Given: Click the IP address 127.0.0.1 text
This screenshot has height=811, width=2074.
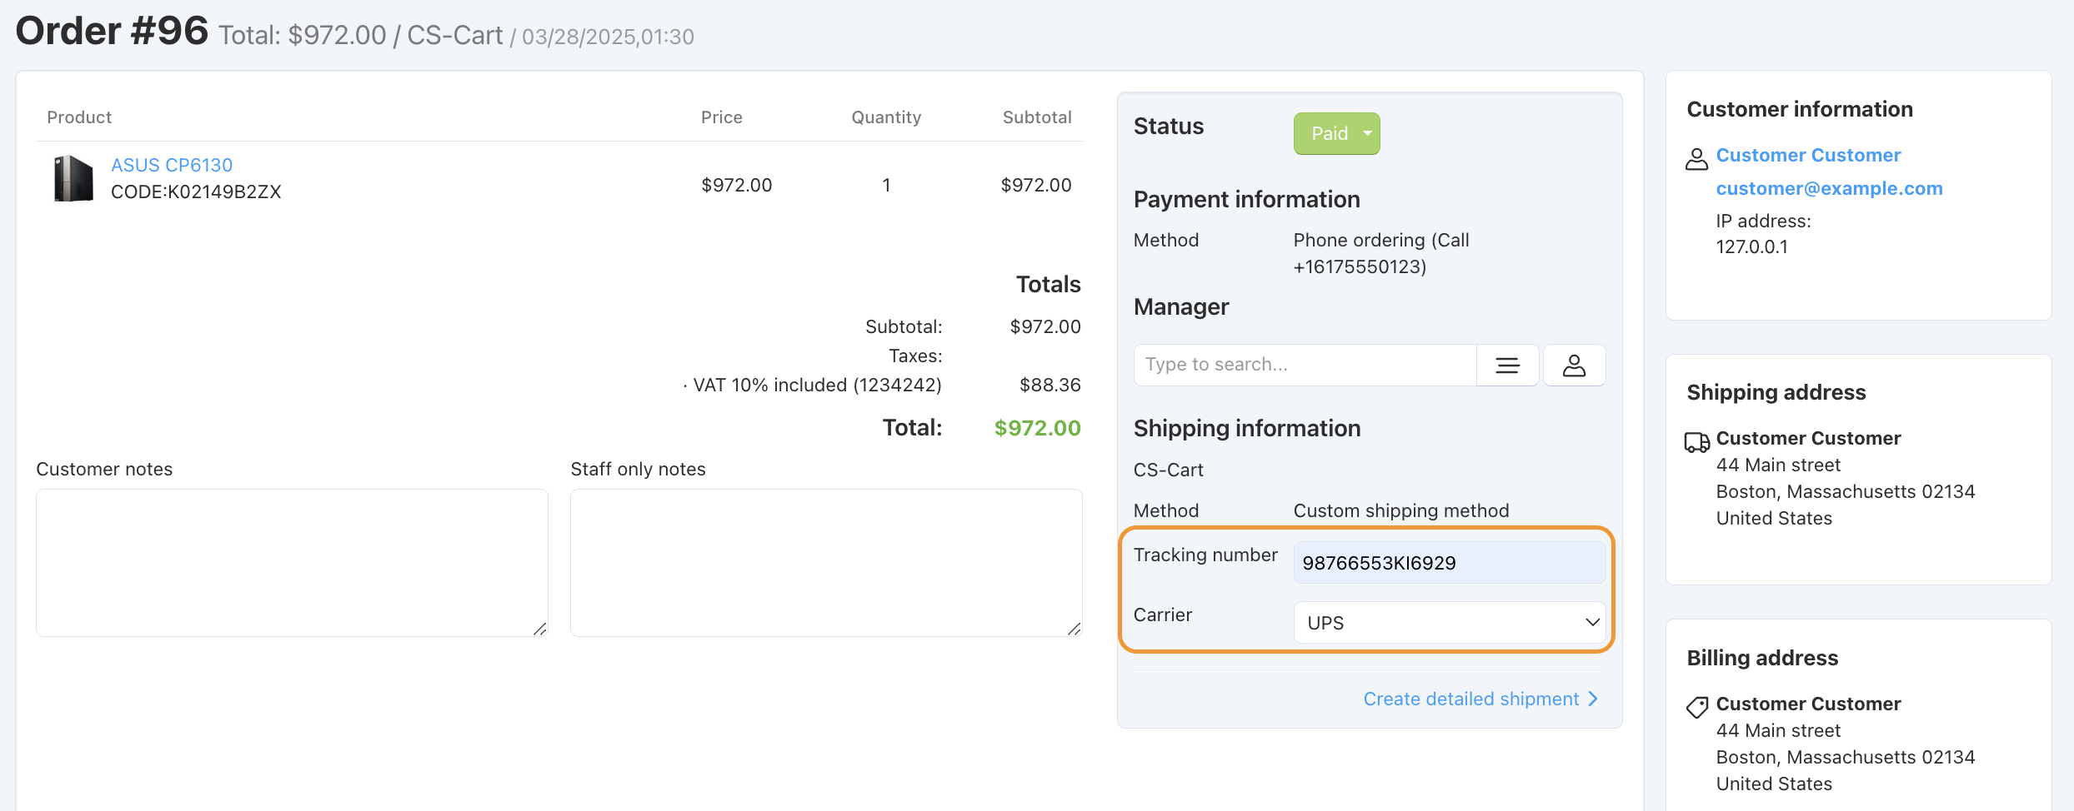Looking at the screenshot, I should pos(1751,246).
